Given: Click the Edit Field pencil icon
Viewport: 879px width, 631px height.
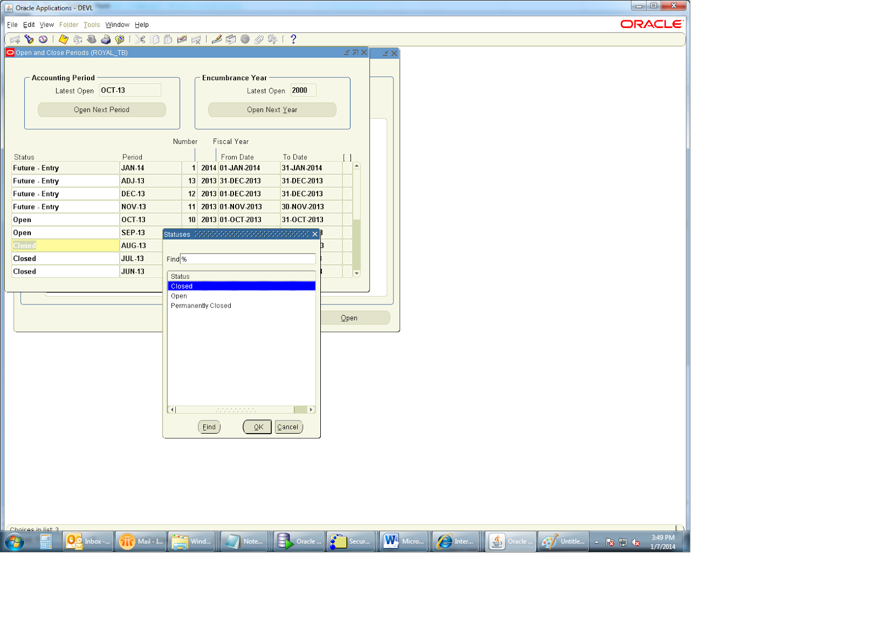Looking at the screenshot, I should tap(217, 40).
